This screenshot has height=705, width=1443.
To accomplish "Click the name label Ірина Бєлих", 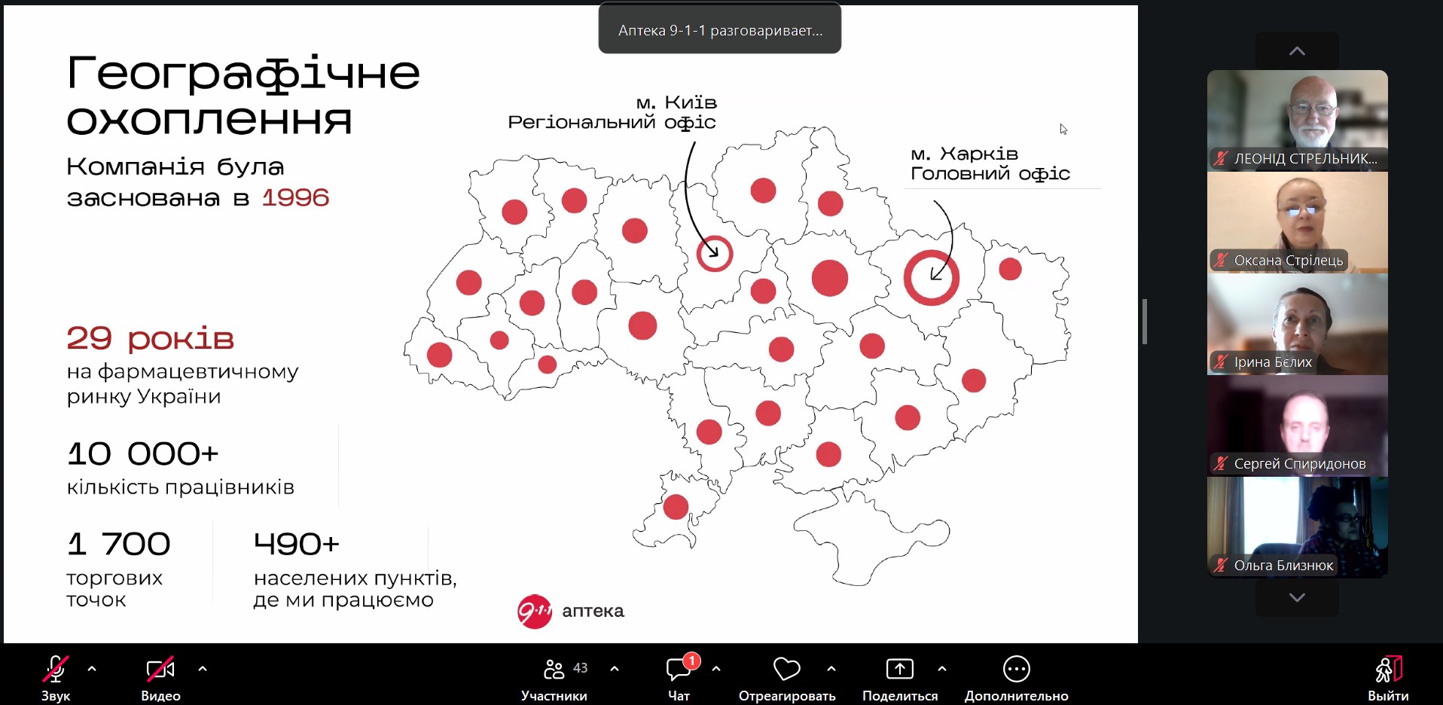I will click(x=1273, y=362).
